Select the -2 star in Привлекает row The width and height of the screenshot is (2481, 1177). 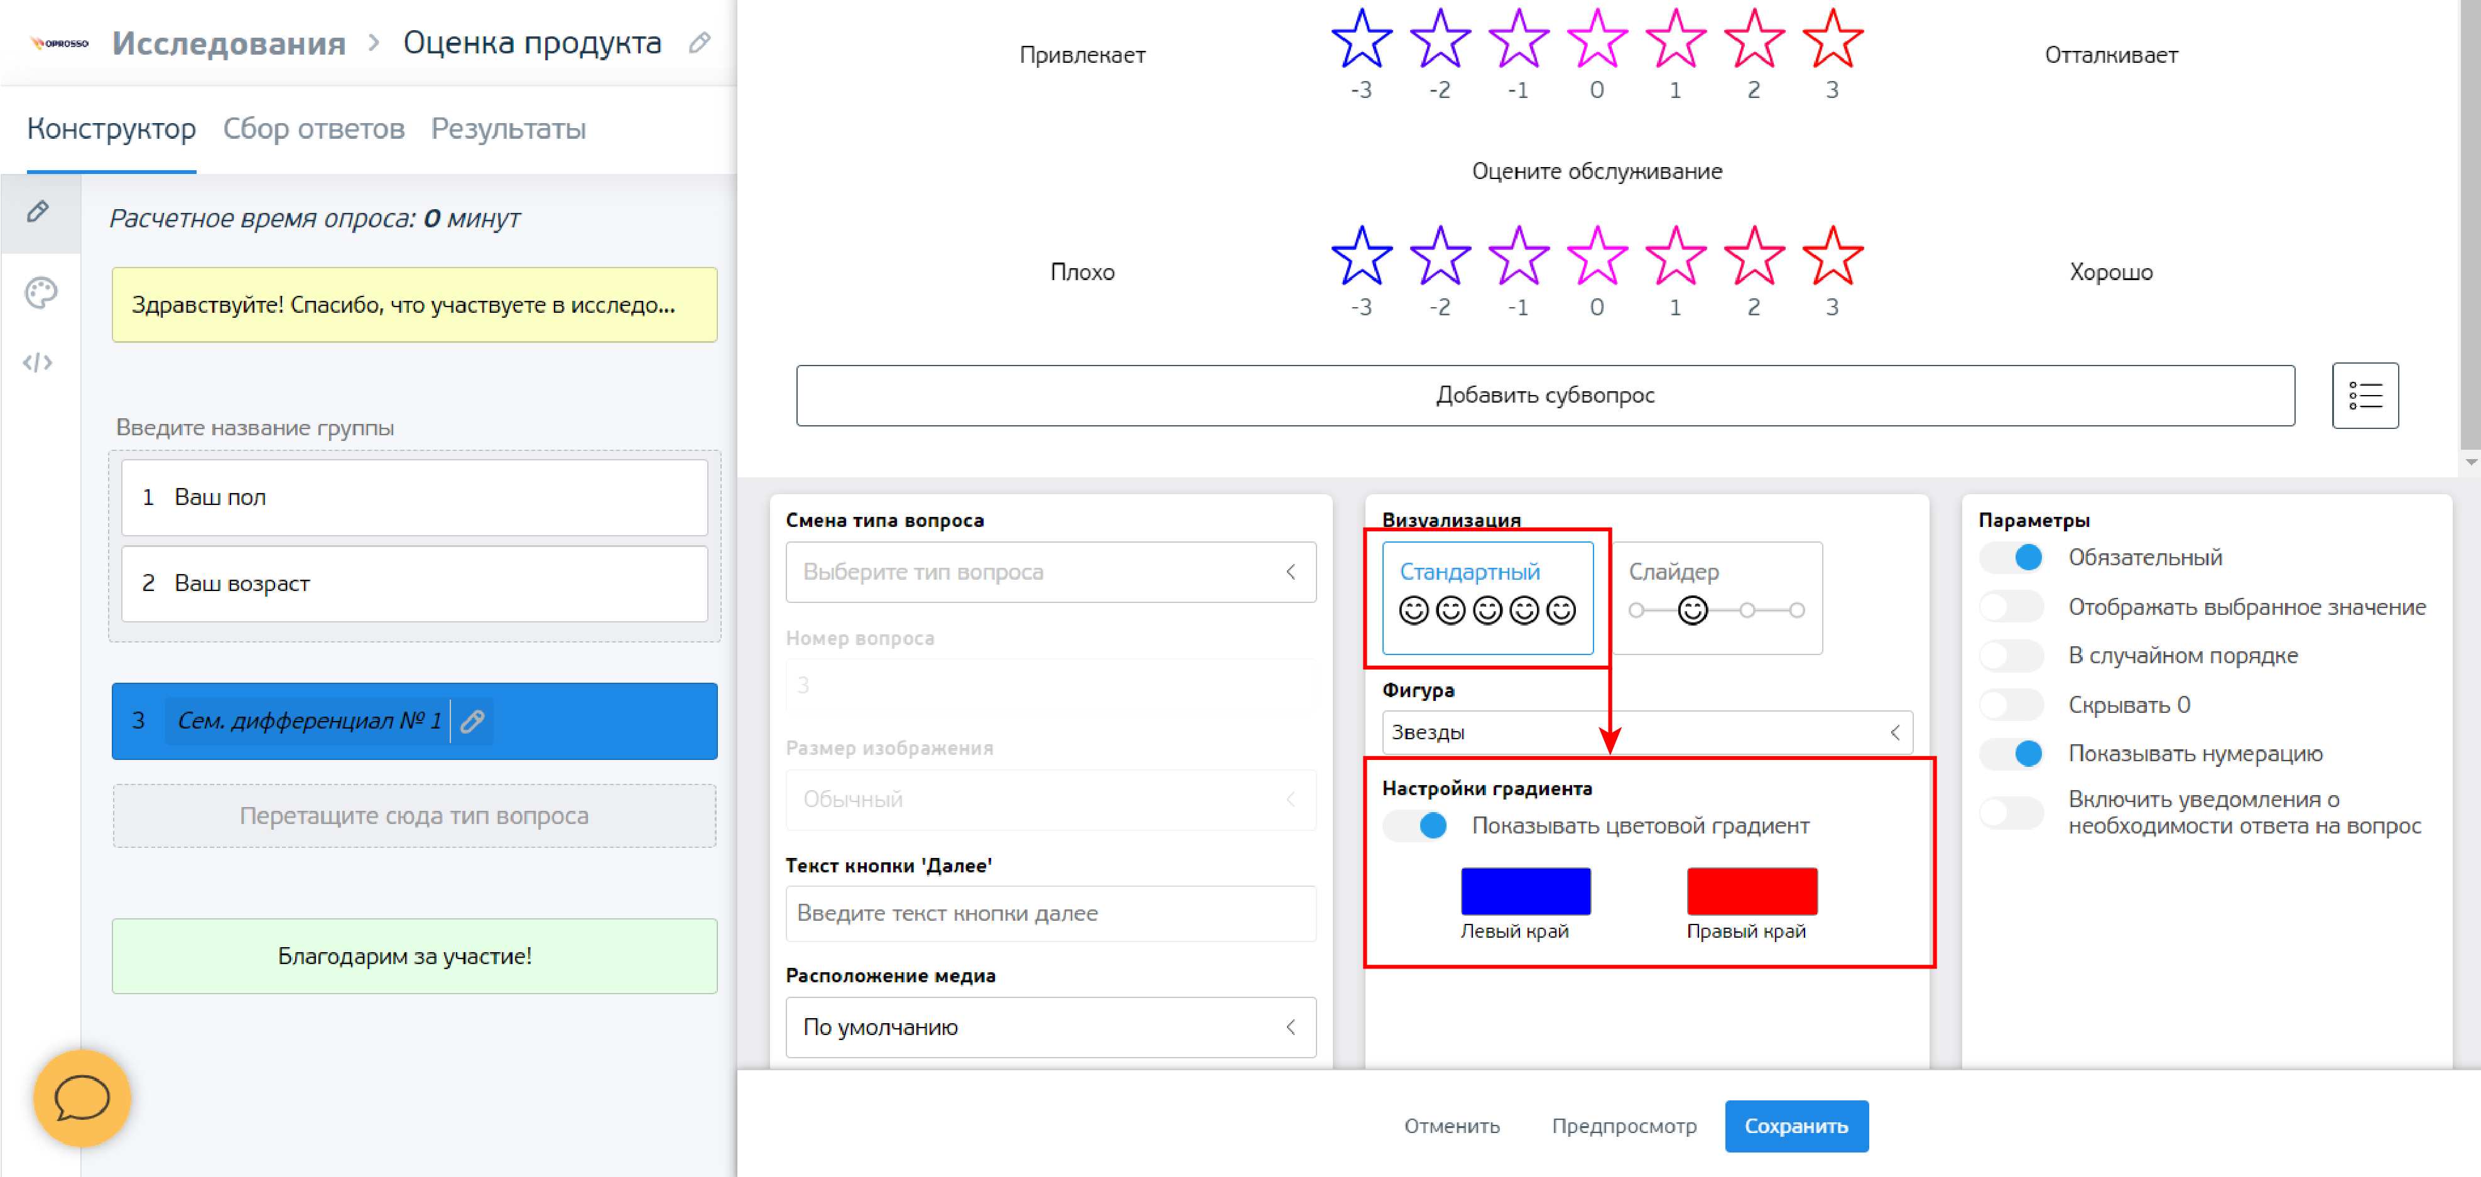(x=1440, y=40)
